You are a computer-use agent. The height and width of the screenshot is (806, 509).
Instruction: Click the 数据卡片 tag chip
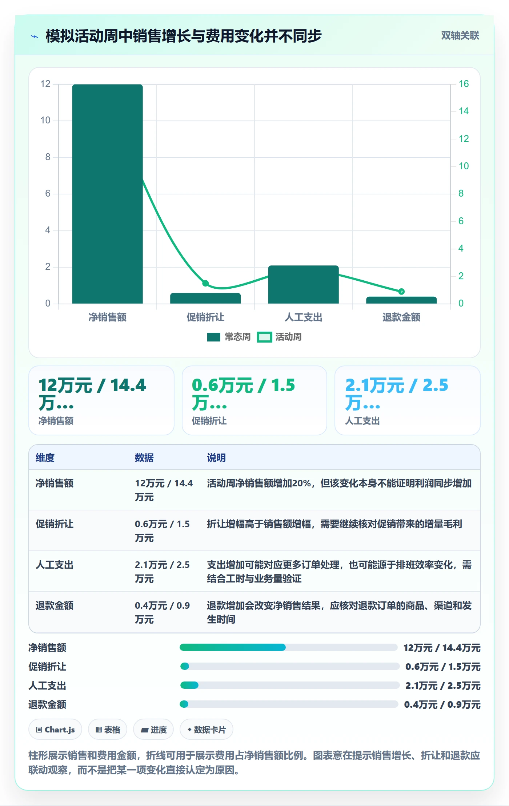coord(207,730)
